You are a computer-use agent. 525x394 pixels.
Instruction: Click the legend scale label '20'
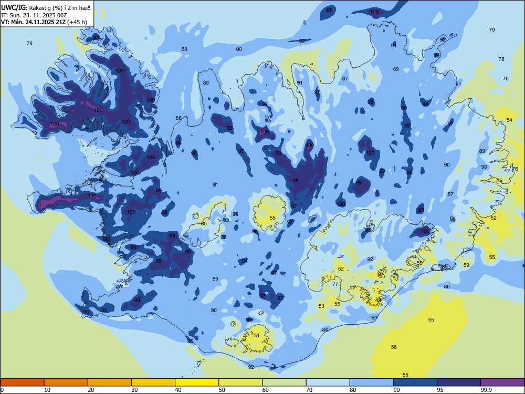tap(91, 390)
